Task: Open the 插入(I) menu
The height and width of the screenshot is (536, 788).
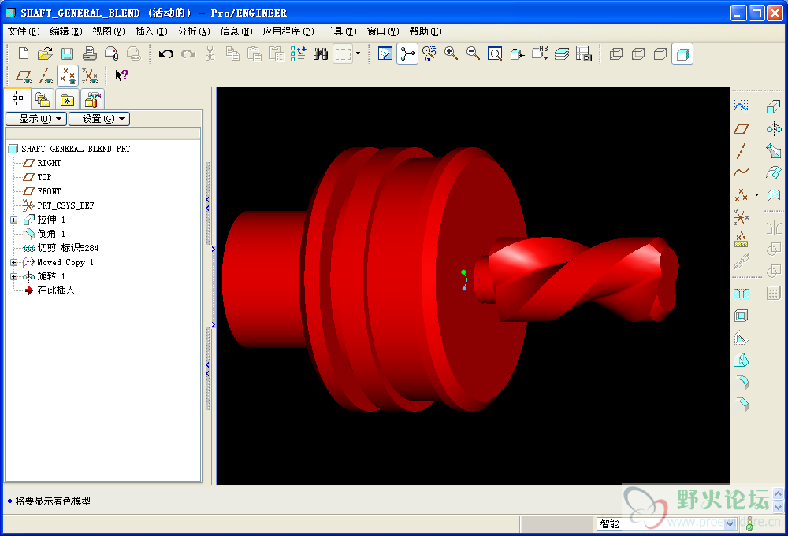Action: click(x=151, y=31)
